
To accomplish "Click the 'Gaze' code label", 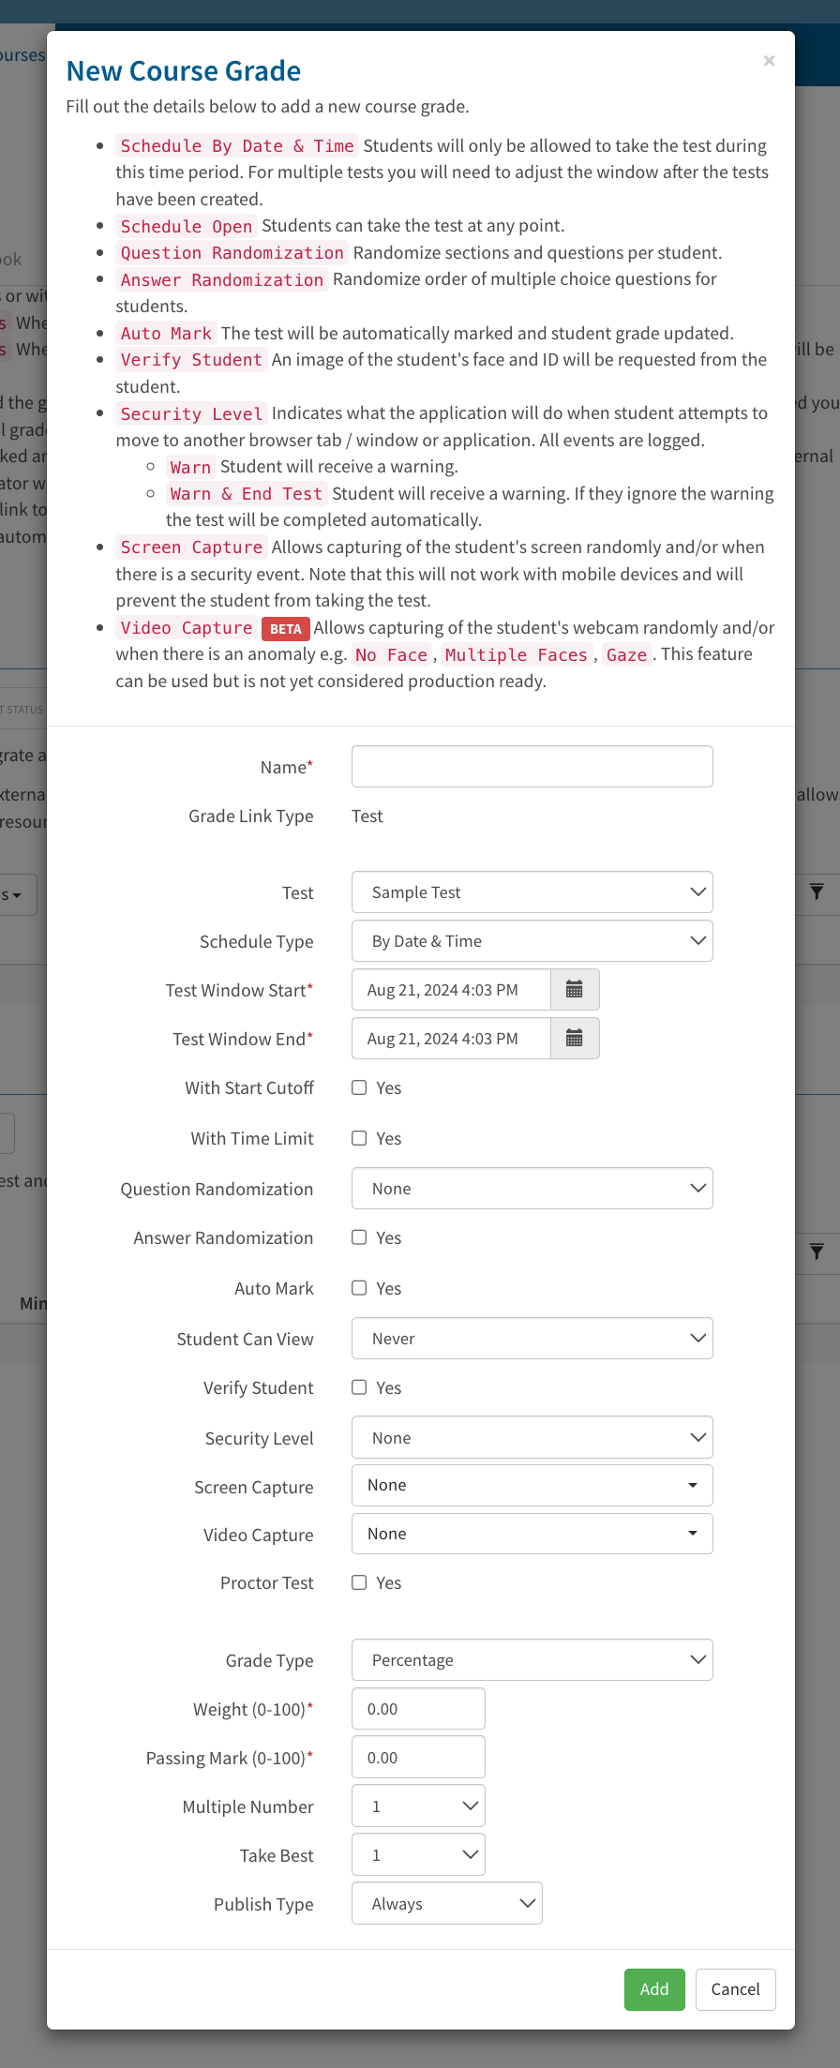I will (x=626, y=655).
